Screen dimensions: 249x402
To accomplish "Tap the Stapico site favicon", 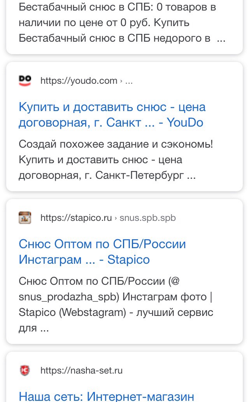I will pos(25,218).
